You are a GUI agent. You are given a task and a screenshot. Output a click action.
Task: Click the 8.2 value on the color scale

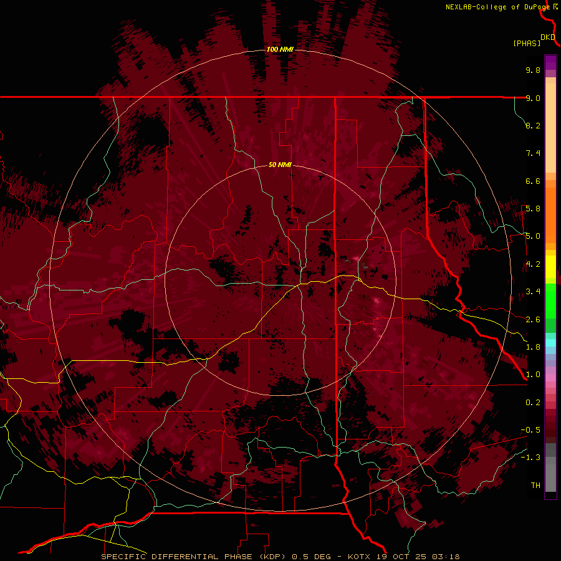click(x=533, y=125)
